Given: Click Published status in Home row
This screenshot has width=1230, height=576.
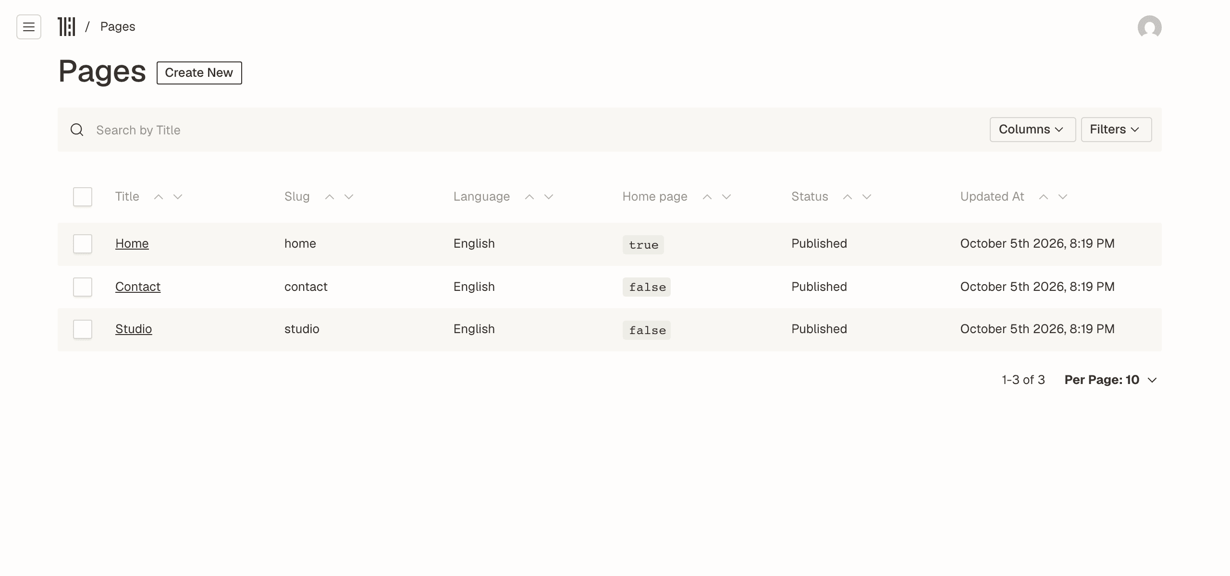Looking at the screenshot, I should click(819, 243).
